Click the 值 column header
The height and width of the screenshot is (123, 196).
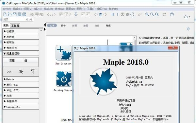pyautogui.click(x=25, y=61)
